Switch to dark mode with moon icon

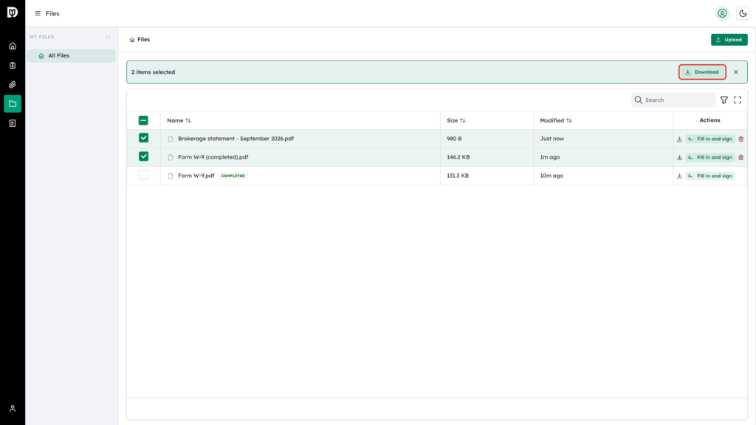(x=743, y=13)
